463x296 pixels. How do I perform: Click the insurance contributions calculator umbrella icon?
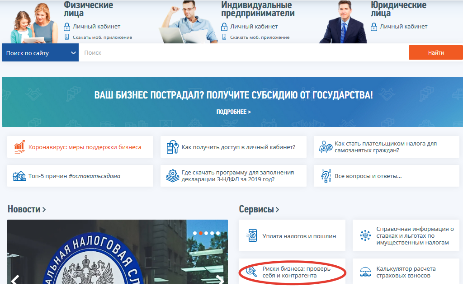tap(365, 272)
